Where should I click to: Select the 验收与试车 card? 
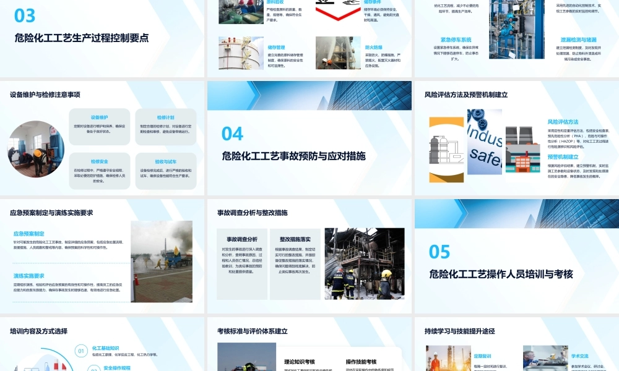166,171
